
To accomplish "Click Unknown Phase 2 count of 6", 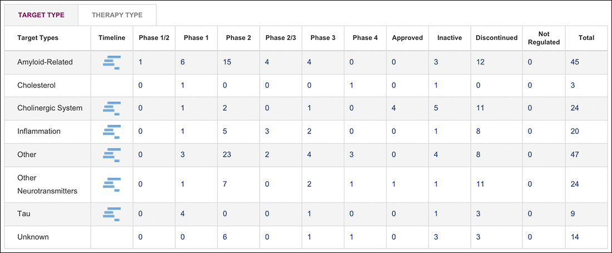I will click(x=225, y=237).
